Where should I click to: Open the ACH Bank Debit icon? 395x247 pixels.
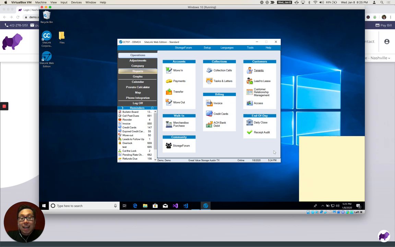209,124
